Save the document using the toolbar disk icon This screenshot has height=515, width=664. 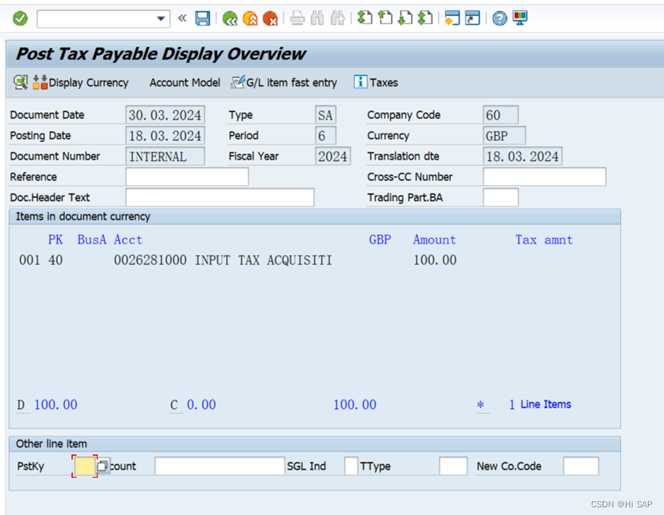[x=202, y=18]
